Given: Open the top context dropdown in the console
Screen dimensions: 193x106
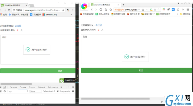Looking at the screenshot, I should (18, 91).
